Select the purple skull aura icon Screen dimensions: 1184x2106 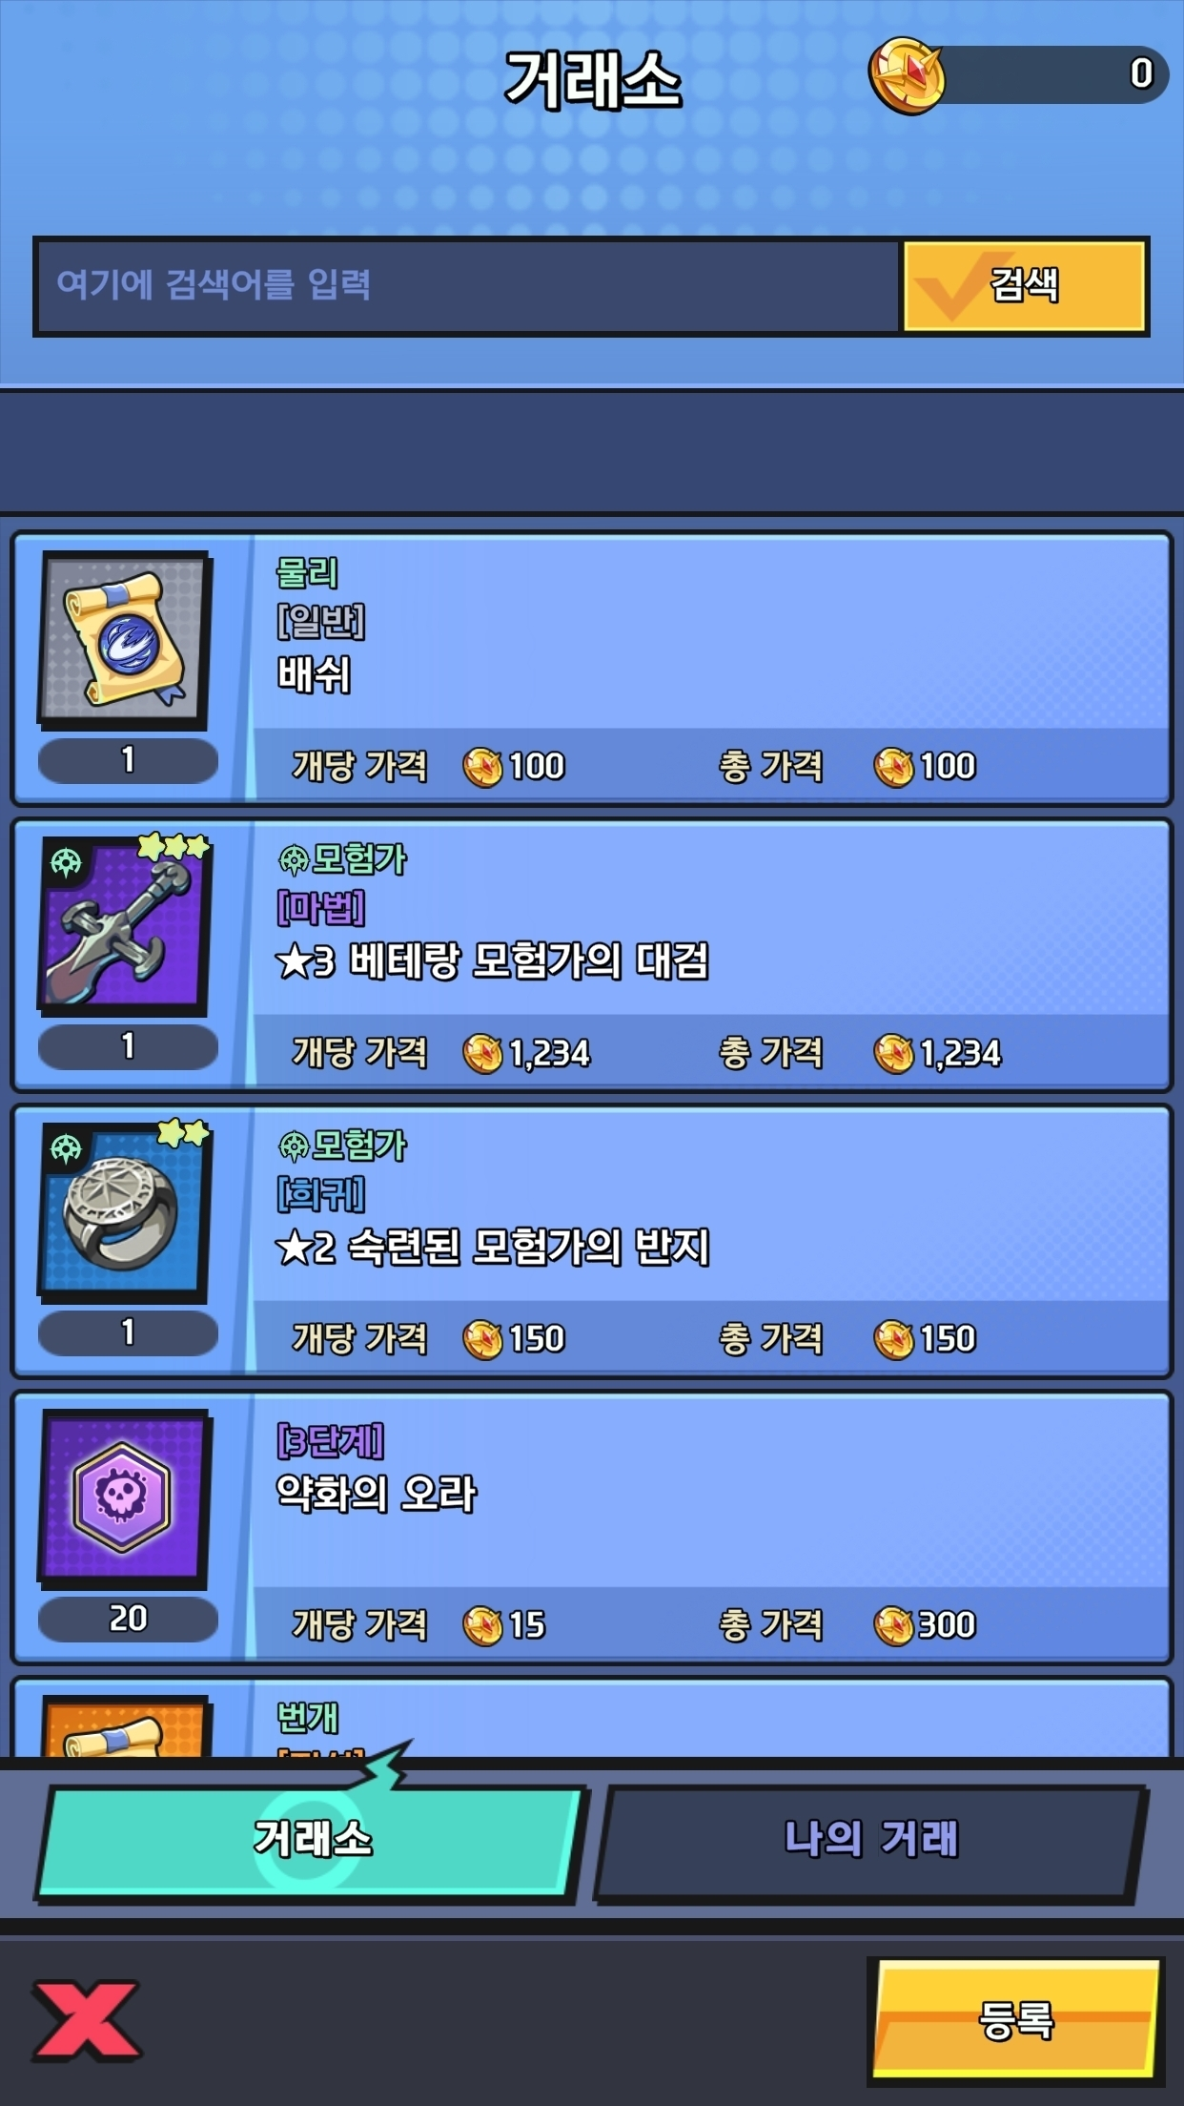[x=125, y=1497]
